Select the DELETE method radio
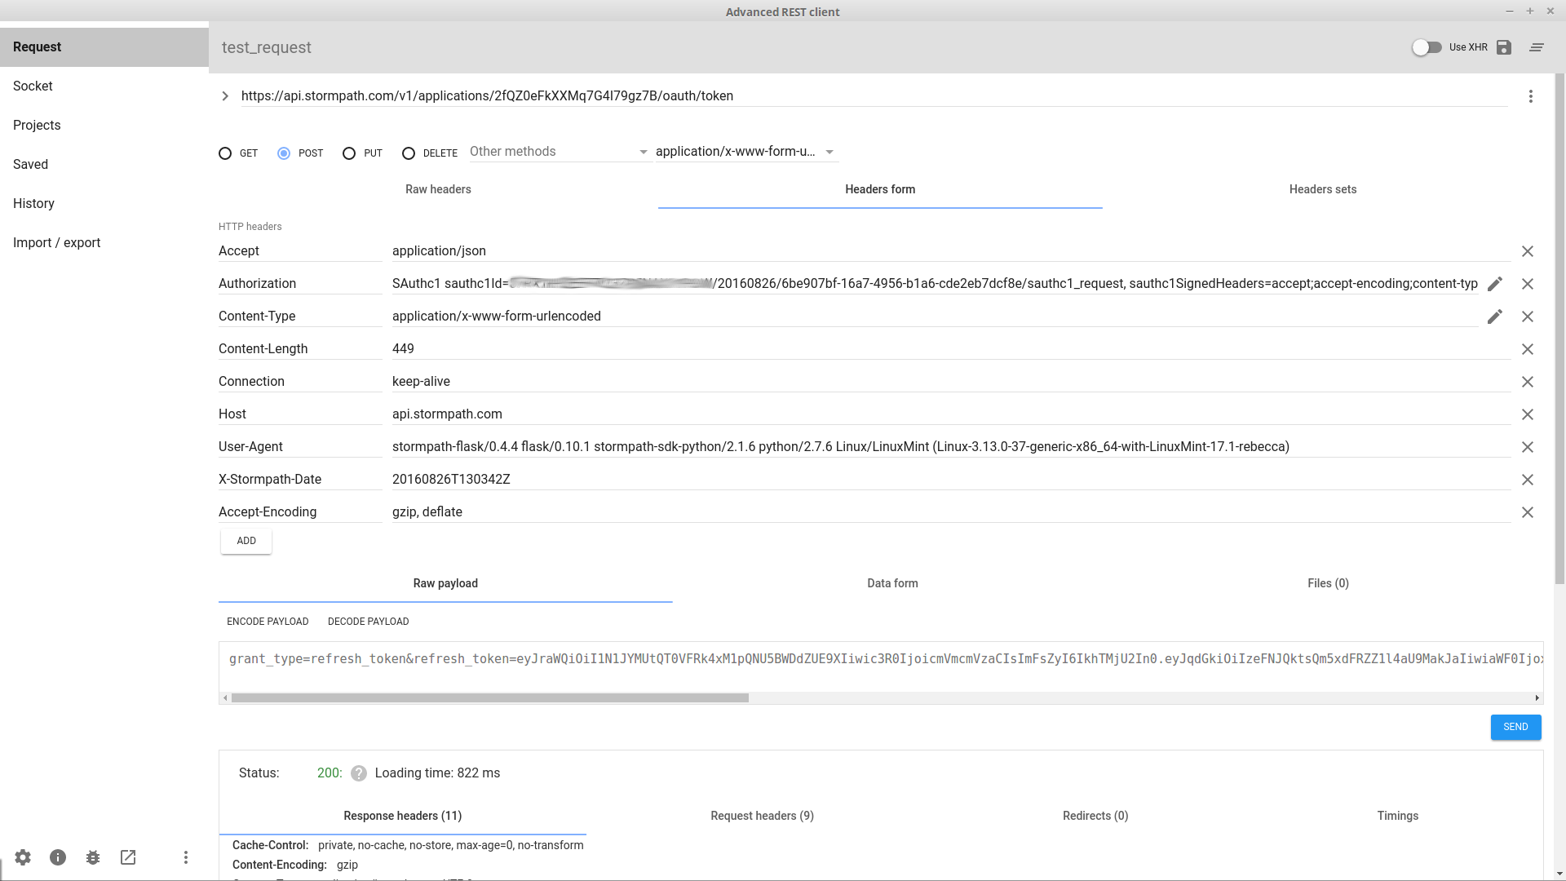This screenshot has width=1566, height=881. (409, 153)
